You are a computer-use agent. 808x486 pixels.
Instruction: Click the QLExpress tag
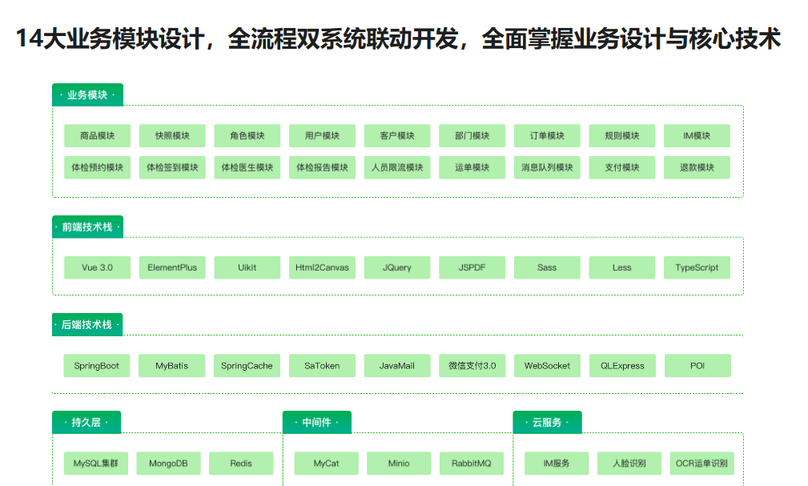[622, 366]
